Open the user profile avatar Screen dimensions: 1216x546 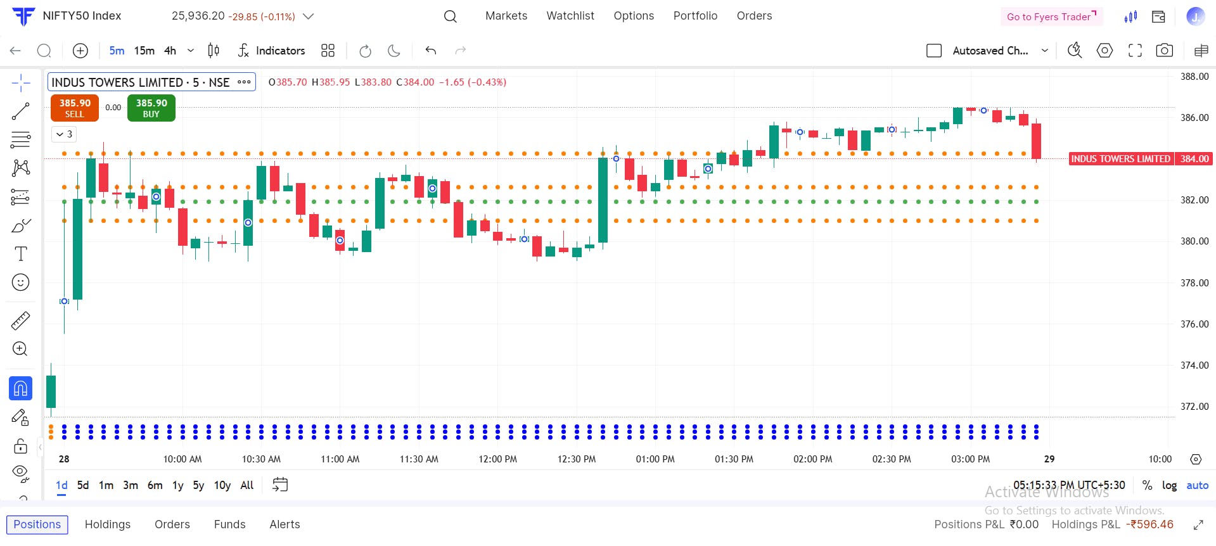tap(1195, 16)
